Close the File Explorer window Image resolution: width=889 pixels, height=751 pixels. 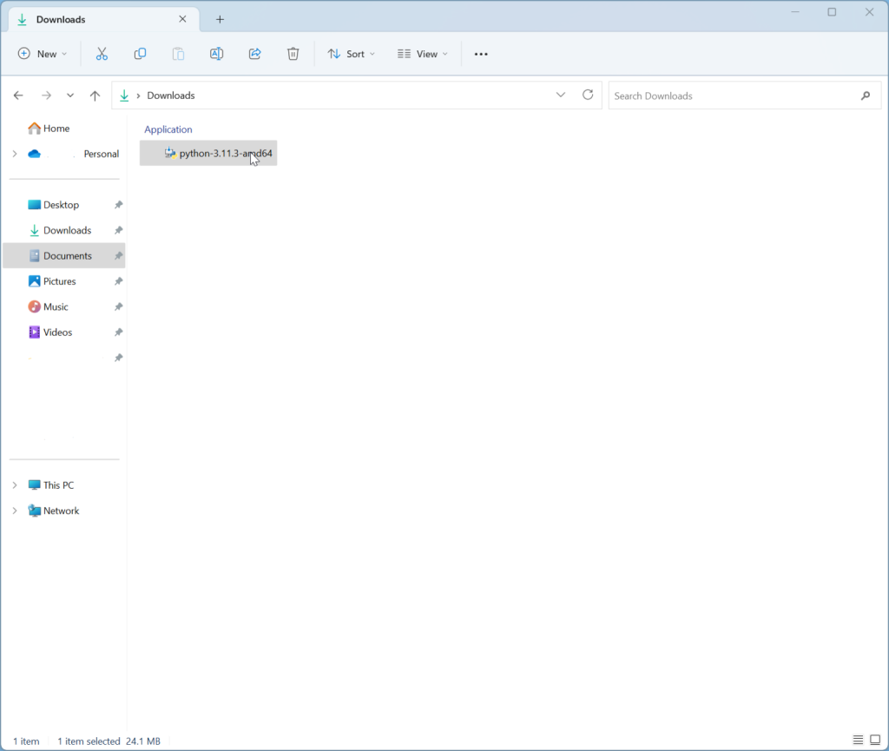(869, 12)
